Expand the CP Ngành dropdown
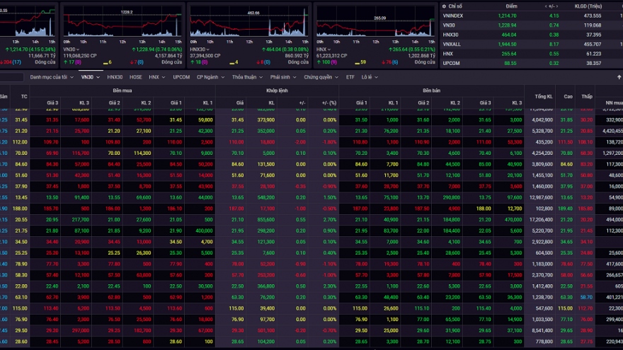Image resolution: width=623 pixels, height=350 pixels. coord(210,77)
